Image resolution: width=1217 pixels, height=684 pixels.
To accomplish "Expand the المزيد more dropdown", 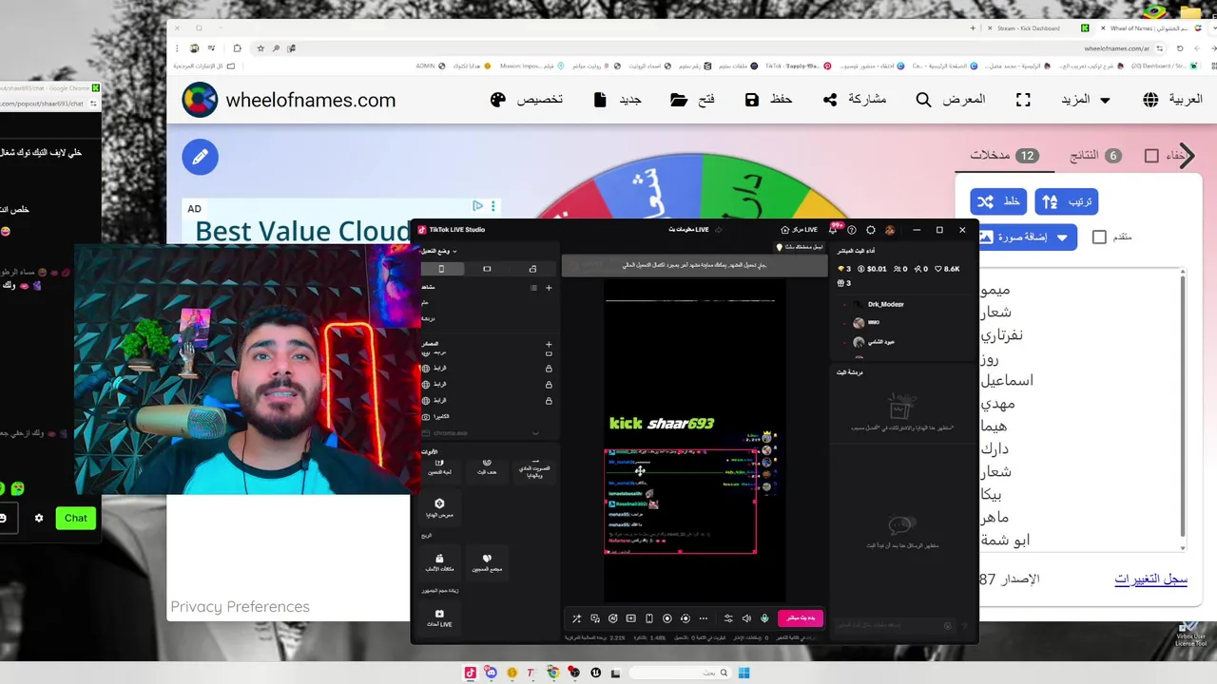I will click(x=1085, y=100).
